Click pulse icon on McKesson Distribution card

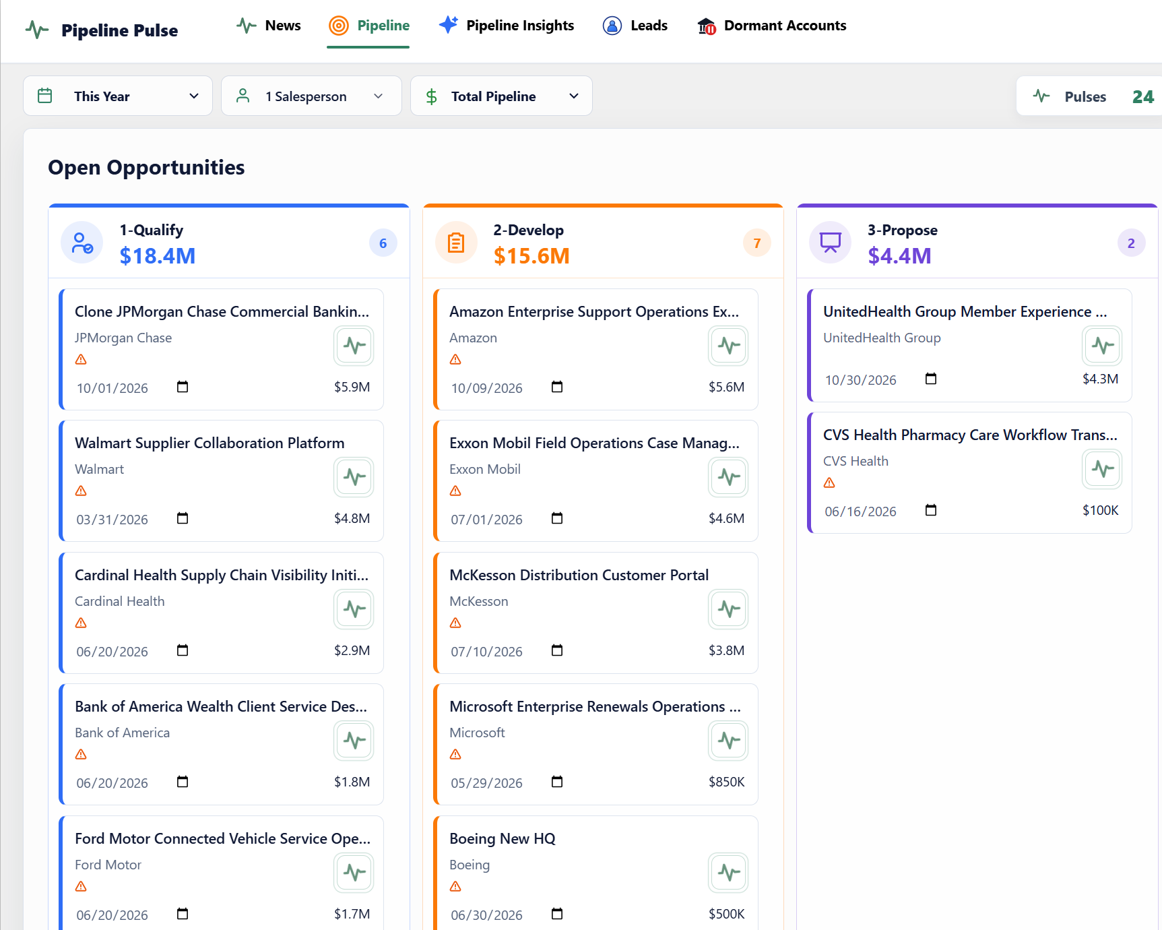(x=729, y=609)
